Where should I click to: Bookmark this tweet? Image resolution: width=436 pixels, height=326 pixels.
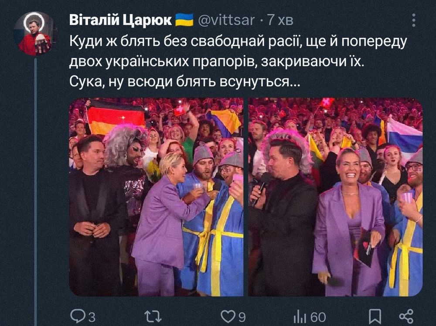[x=375, y=316]
